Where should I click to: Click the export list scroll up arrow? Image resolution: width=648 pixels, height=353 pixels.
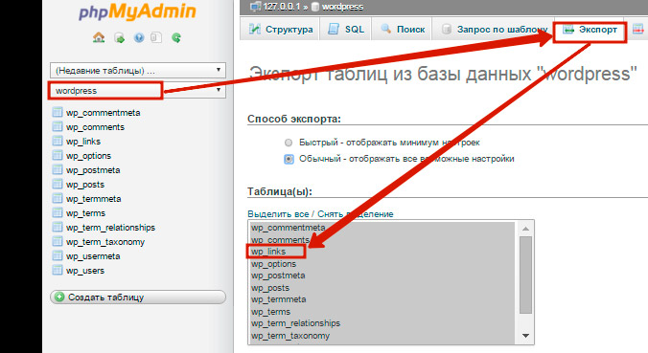pos(525,229)
